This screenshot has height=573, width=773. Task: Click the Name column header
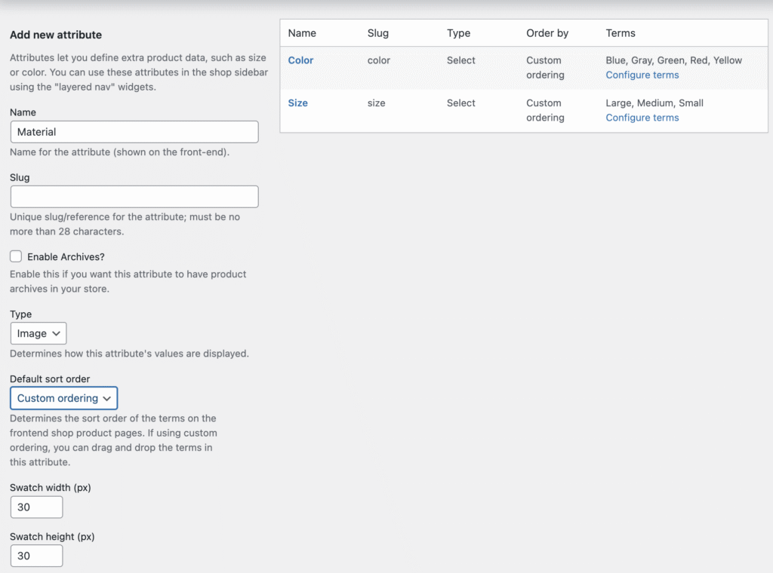302,33
